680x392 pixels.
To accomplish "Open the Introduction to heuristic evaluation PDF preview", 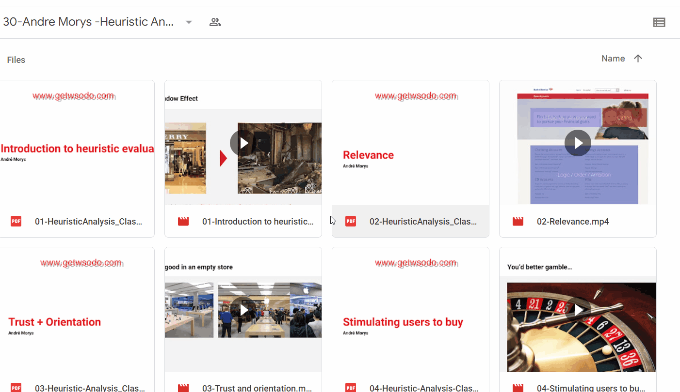I will coord(78,143).
